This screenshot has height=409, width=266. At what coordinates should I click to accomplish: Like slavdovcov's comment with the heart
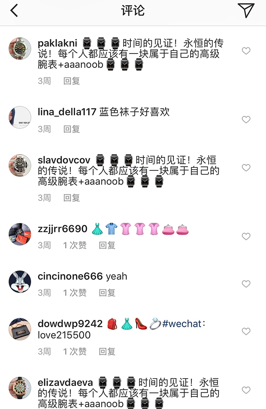click(x=246, y=167)
